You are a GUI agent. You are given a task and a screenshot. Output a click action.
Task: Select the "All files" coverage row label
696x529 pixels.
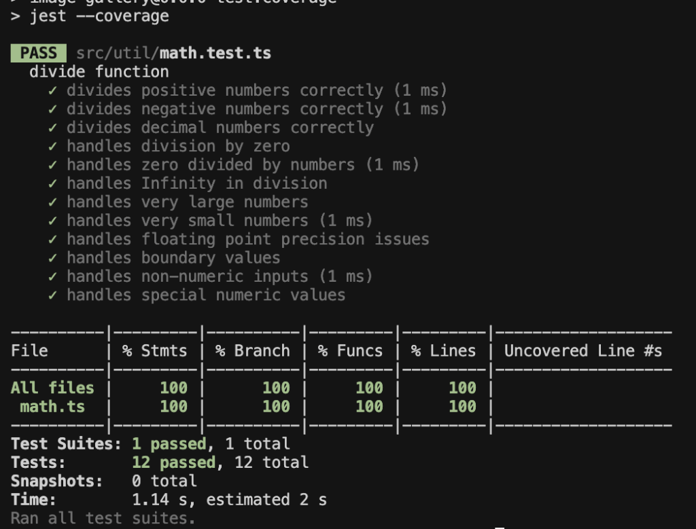click(x=52, y=388)
